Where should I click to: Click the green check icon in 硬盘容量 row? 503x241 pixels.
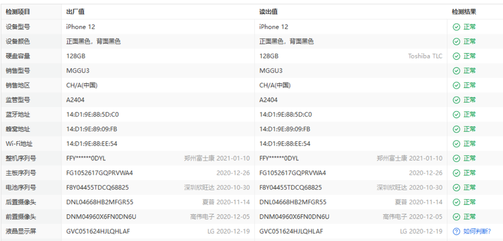[x=456, y=56]
